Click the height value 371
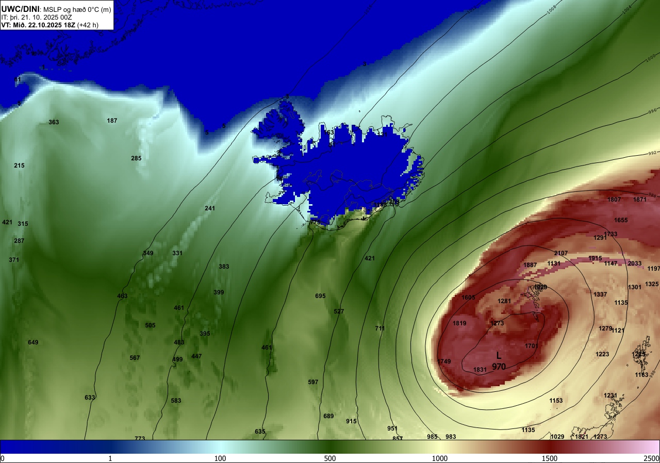The height and width of the screenshot is (463, 660). tap(14, 260)
